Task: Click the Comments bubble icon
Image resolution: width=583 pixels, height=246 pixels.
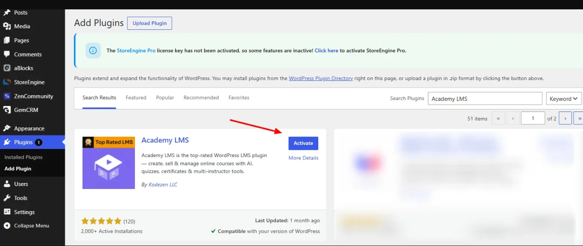Action: point(7,54)
